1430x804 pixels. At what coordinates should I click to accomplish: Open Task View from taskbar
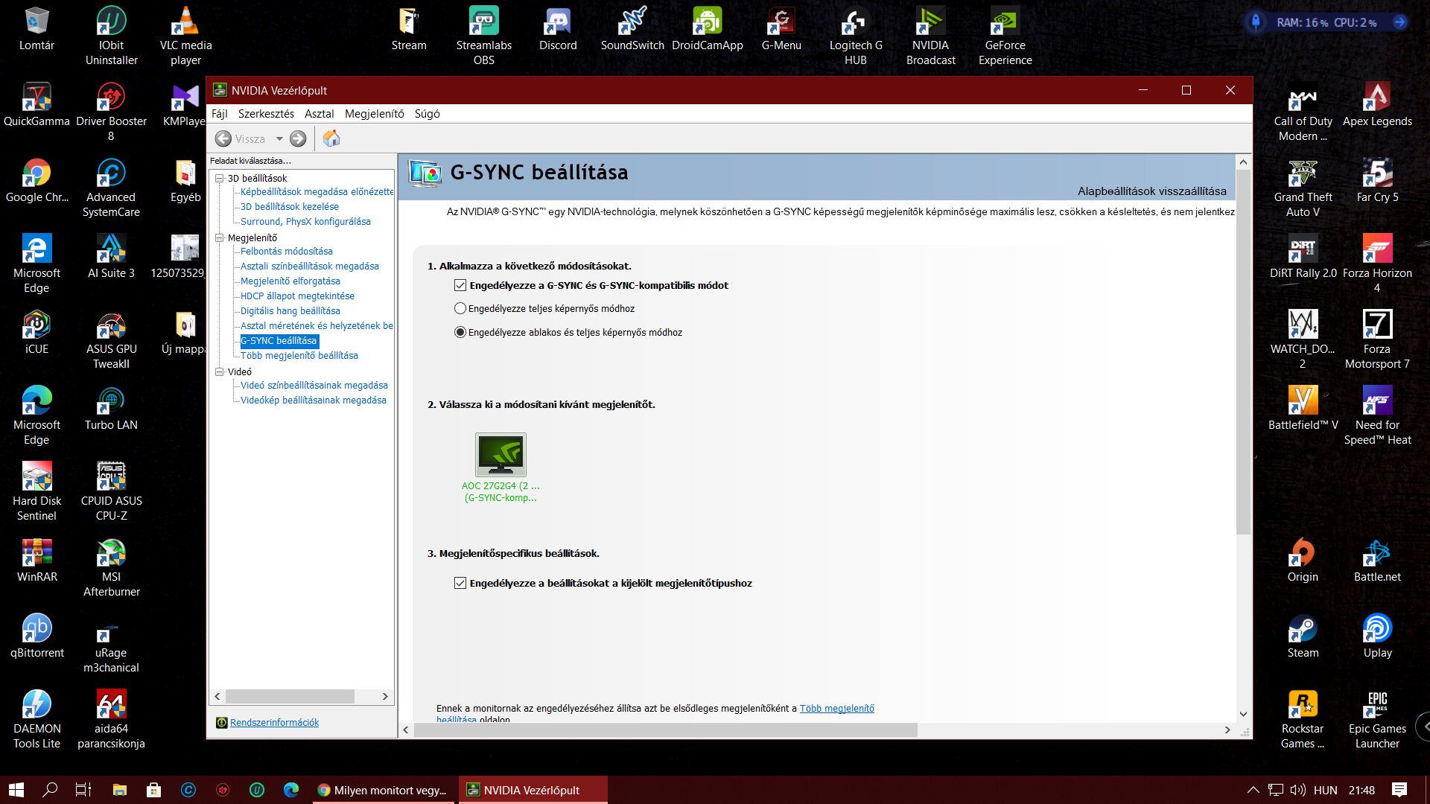coord(83,790)
